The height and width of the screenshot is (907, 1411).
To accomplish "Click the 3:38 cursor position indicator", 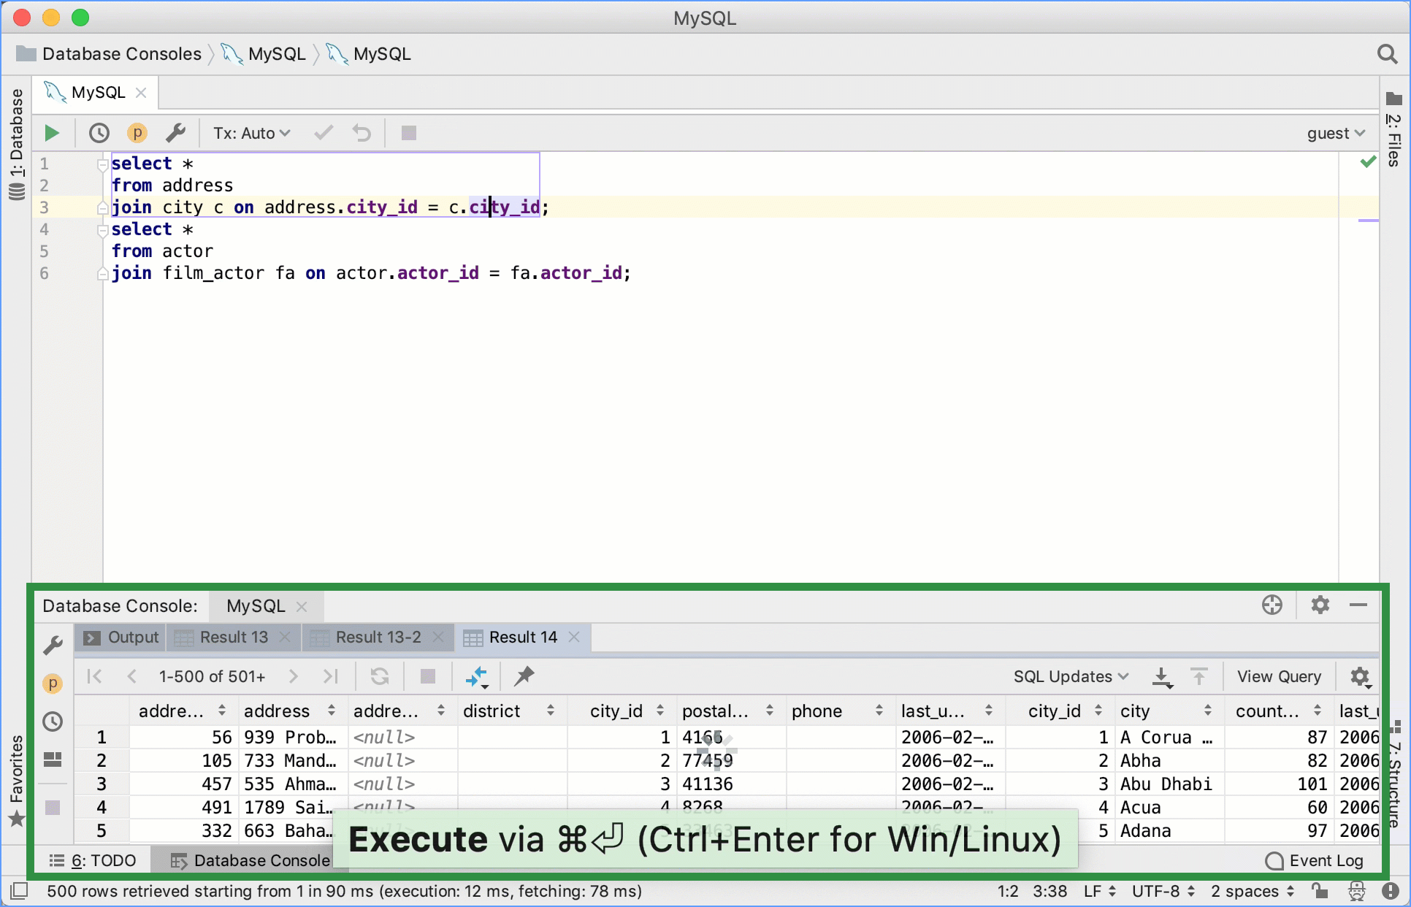I will [x=1049, y=891].
